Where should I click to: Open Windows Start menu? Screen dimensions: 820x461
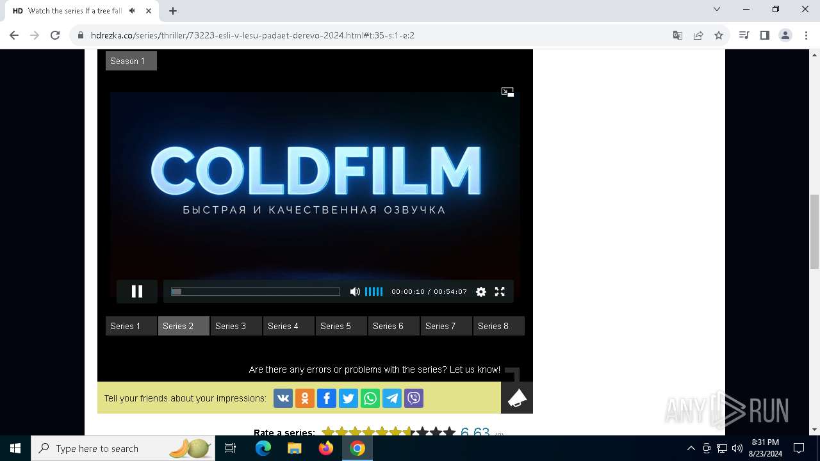pyautogui.click(x=15, y=448)
